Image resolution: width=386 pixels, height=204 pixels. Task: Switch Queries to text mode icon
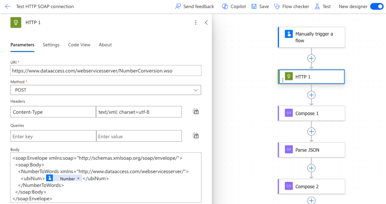coord(195,136)
